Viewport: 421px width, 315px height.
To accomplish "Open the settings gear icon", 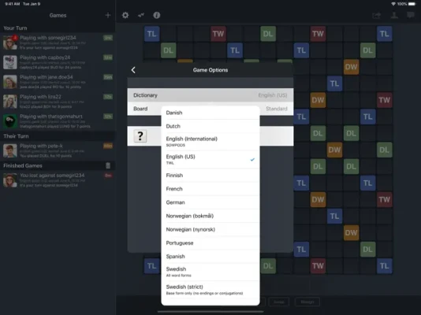I will point(125,15).
